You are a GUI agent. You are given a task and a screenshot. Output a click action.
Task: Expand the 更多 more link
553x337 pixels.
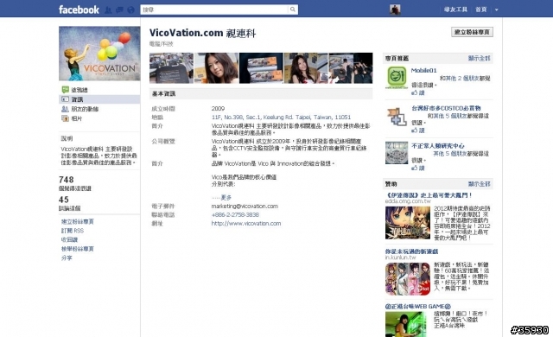point(226,197)
